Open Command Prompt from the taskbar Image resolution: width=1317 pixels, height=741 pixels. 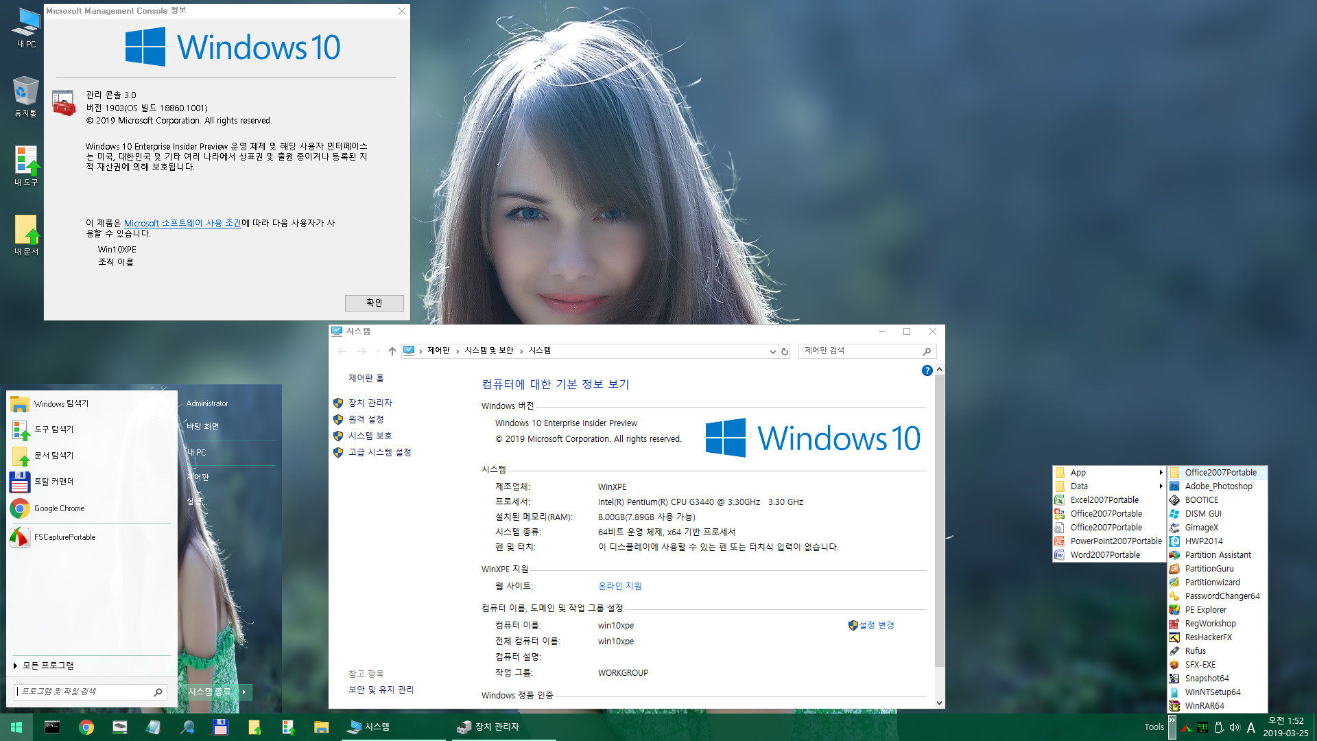[52, 727]
